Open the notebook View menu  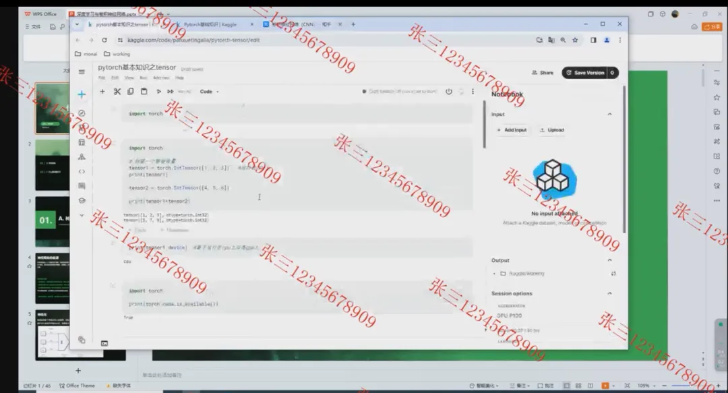click(x=129, y=78)
